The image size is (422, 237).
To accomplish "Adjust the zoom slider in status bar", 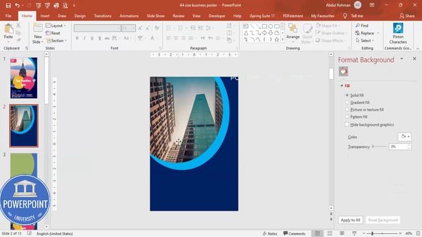I will 382,233.
